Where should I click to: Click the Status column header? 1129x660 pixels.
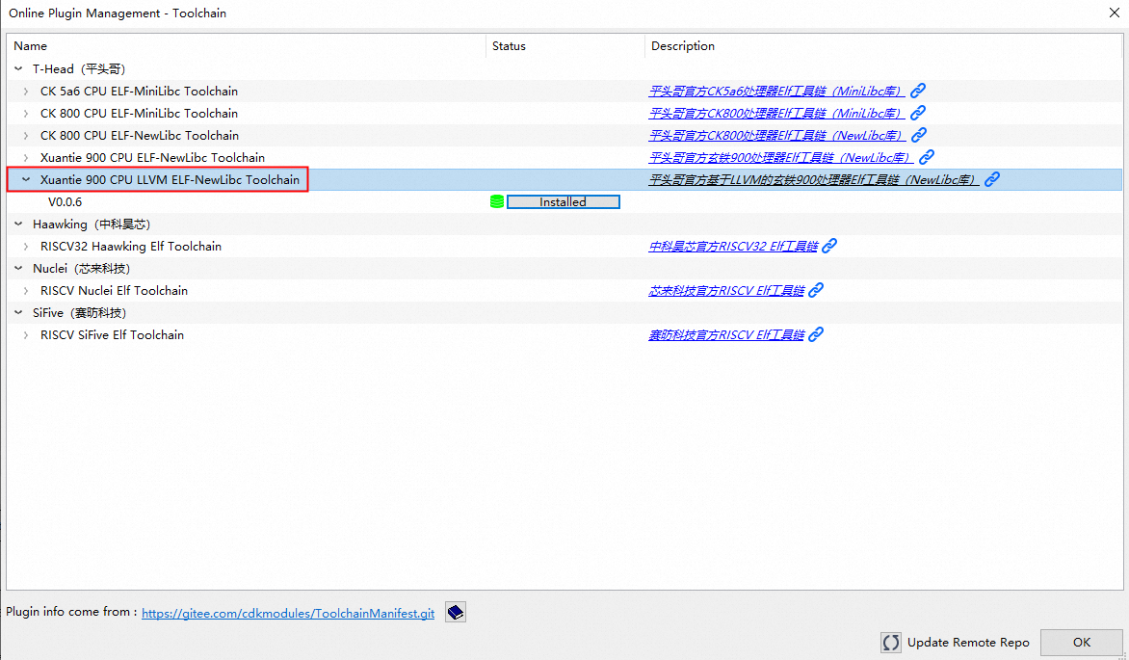509,46
